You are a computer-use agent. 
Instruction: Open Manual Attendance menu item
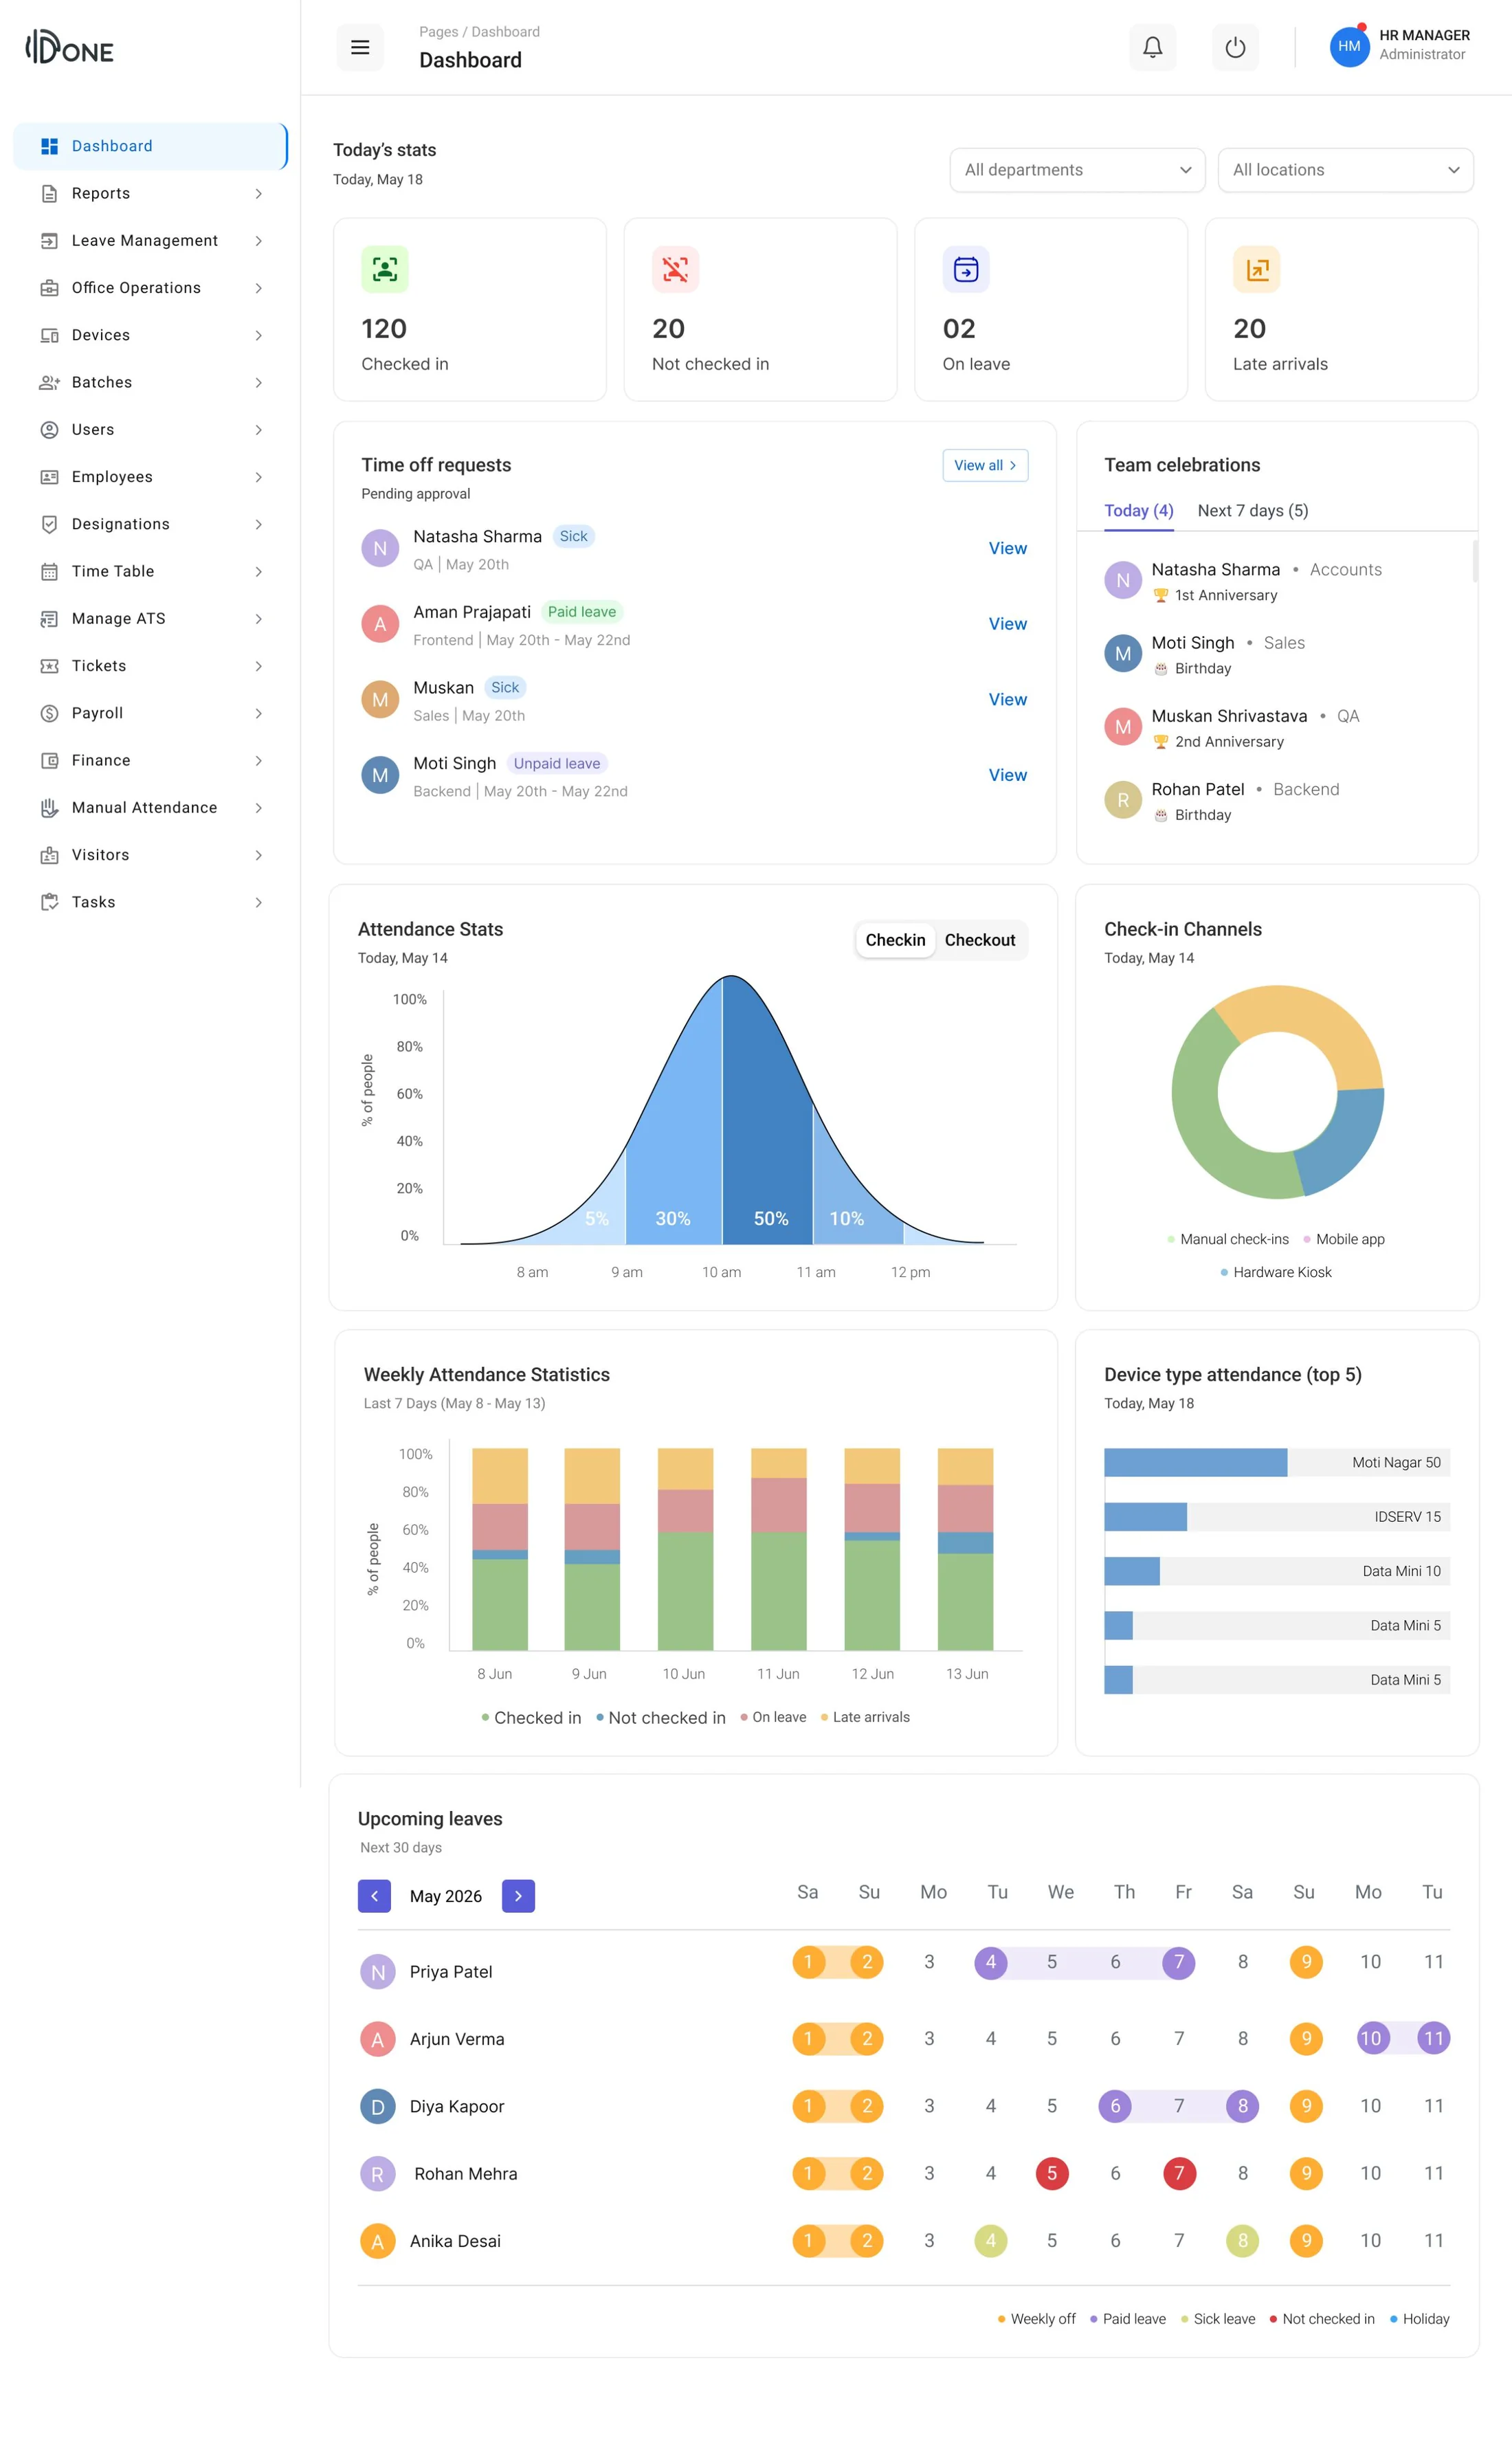(x=150, y=808)
